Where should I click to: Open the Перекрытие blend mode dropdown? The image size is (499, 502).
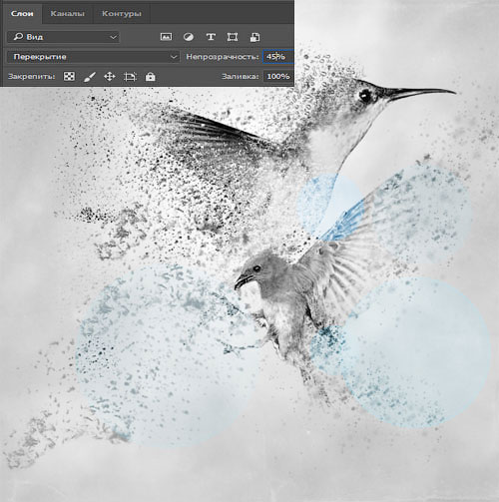(x=93, y=57)
